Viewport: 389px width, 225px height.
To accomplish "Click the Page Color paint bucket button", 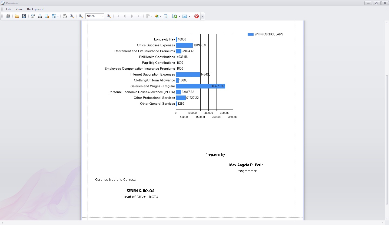I will 157,16.
